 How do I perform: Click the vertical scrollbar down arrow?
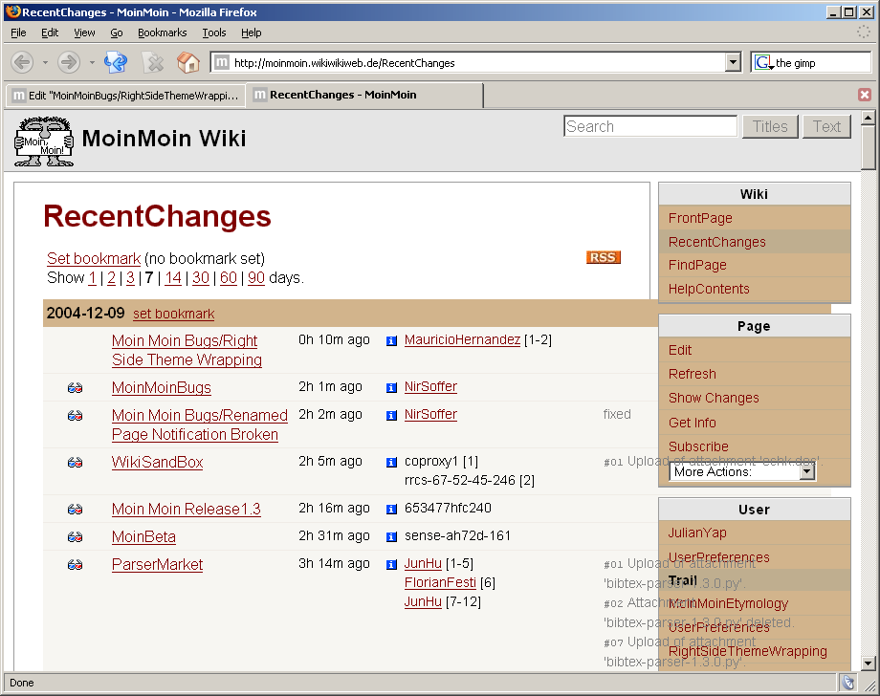coord(869,663)
